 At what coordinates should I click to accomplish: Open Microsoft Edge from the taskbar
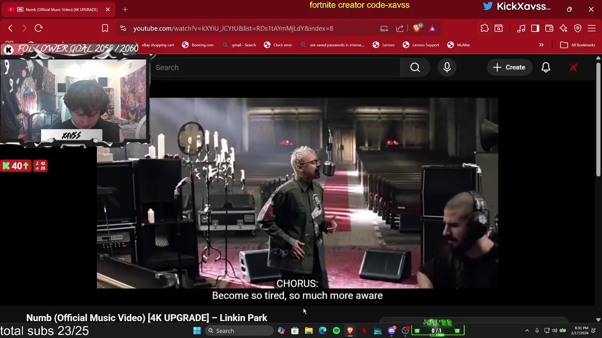point(323,331)
